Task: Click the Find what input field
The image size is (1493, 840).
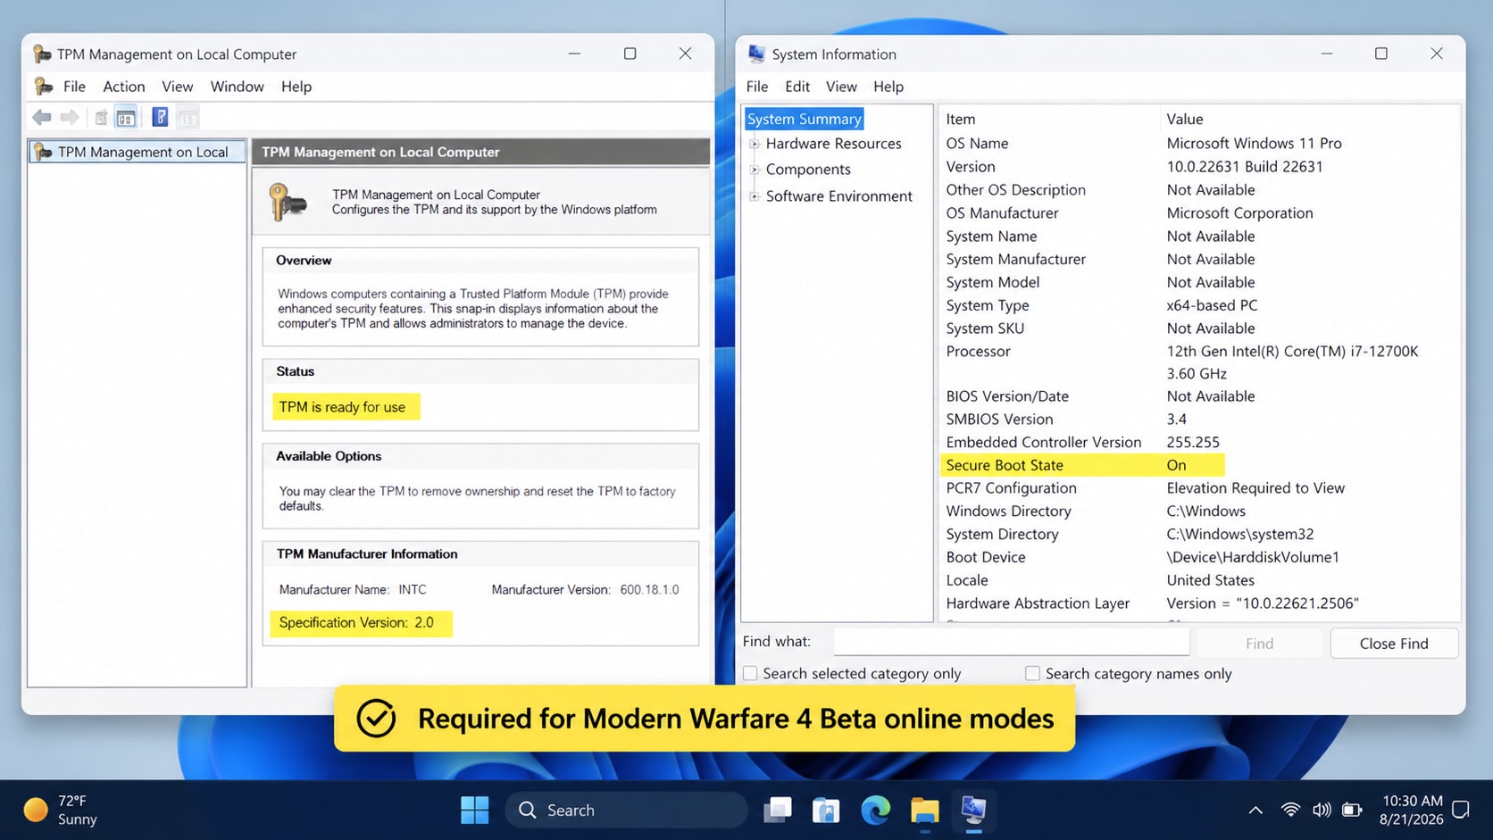Action: coord(1011,642)
